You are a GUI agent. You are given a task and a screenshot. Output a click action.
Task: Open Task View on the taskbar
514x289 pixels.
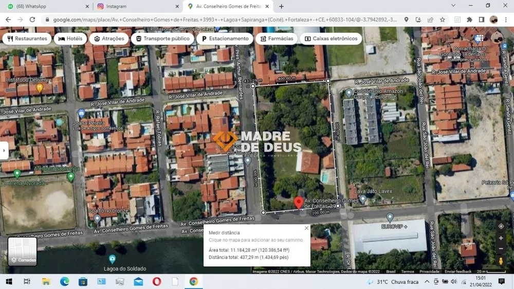tap(27, 282)
